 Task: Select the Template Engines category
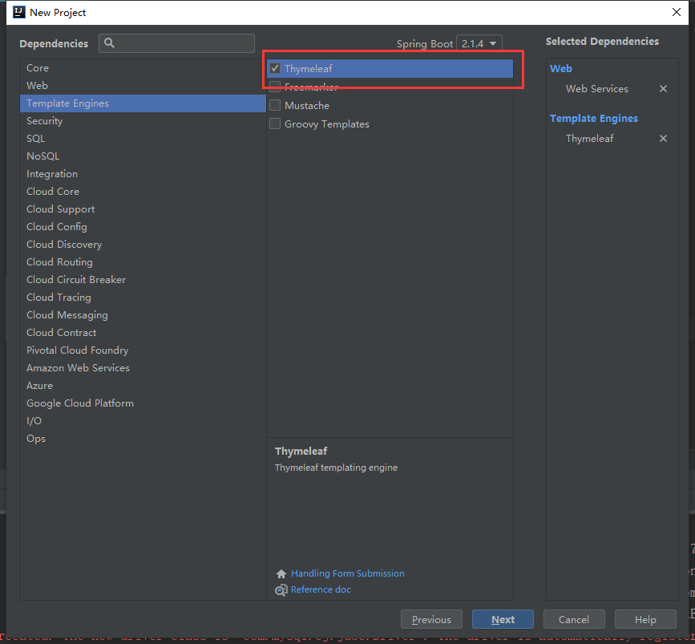143,103
